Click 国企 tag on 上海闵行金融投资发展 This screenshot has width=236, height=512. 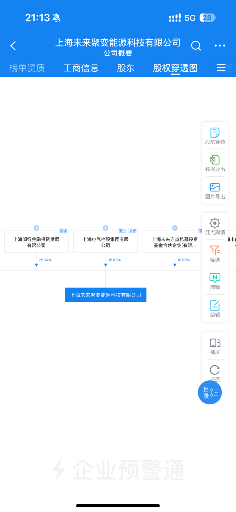pyautogui.click(x=64, y=231)
